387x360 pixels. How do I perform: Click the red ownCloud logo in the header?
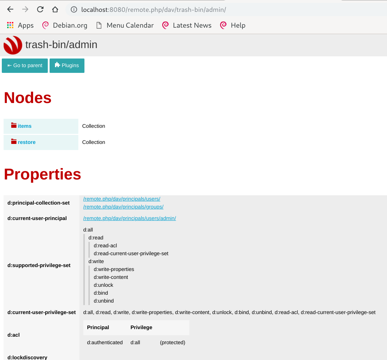point(12,45)
